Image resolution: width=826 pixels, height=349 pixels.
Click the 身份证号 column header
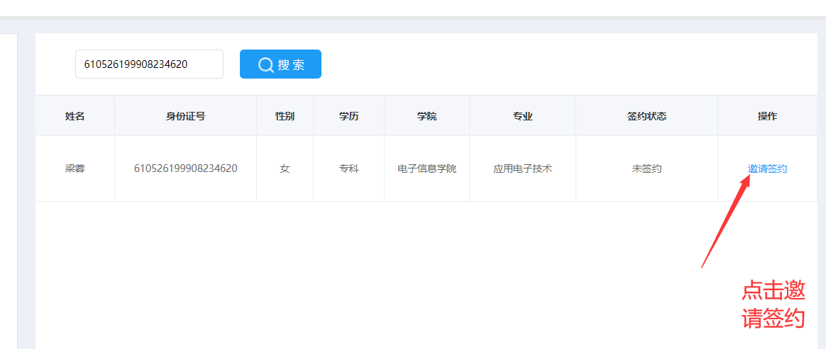[185, 116]
